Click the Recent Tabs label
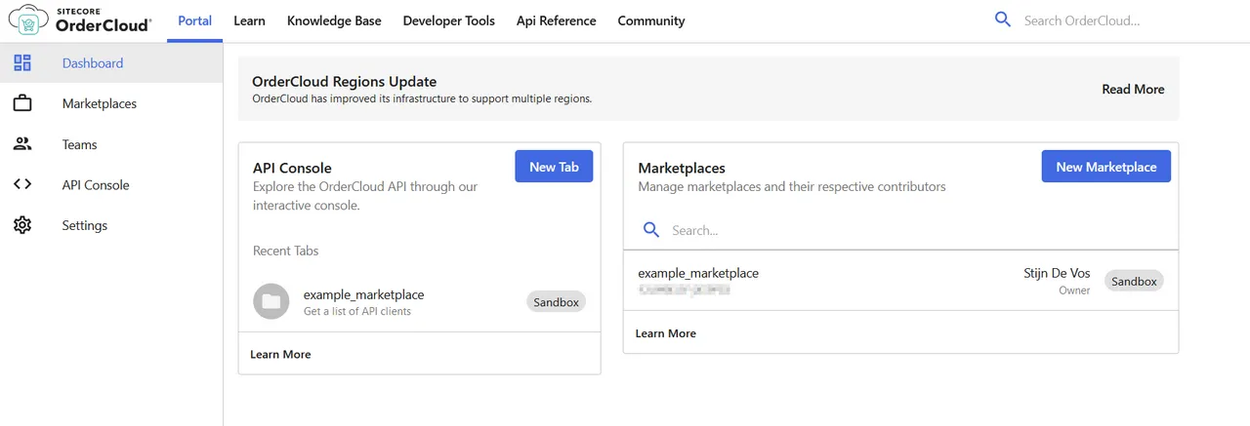This screenshot has height=426, width=1250. point(285,251)
